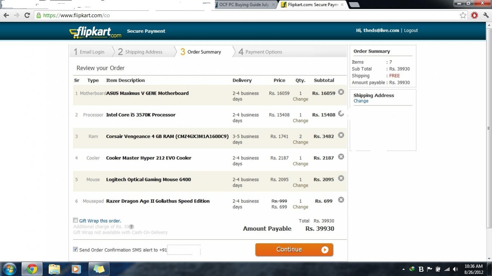The height and width of the screenshot is (276, 492).
Task: Switch to OCF PC Buying Guide tab
Action: click(x=244, y=5)
